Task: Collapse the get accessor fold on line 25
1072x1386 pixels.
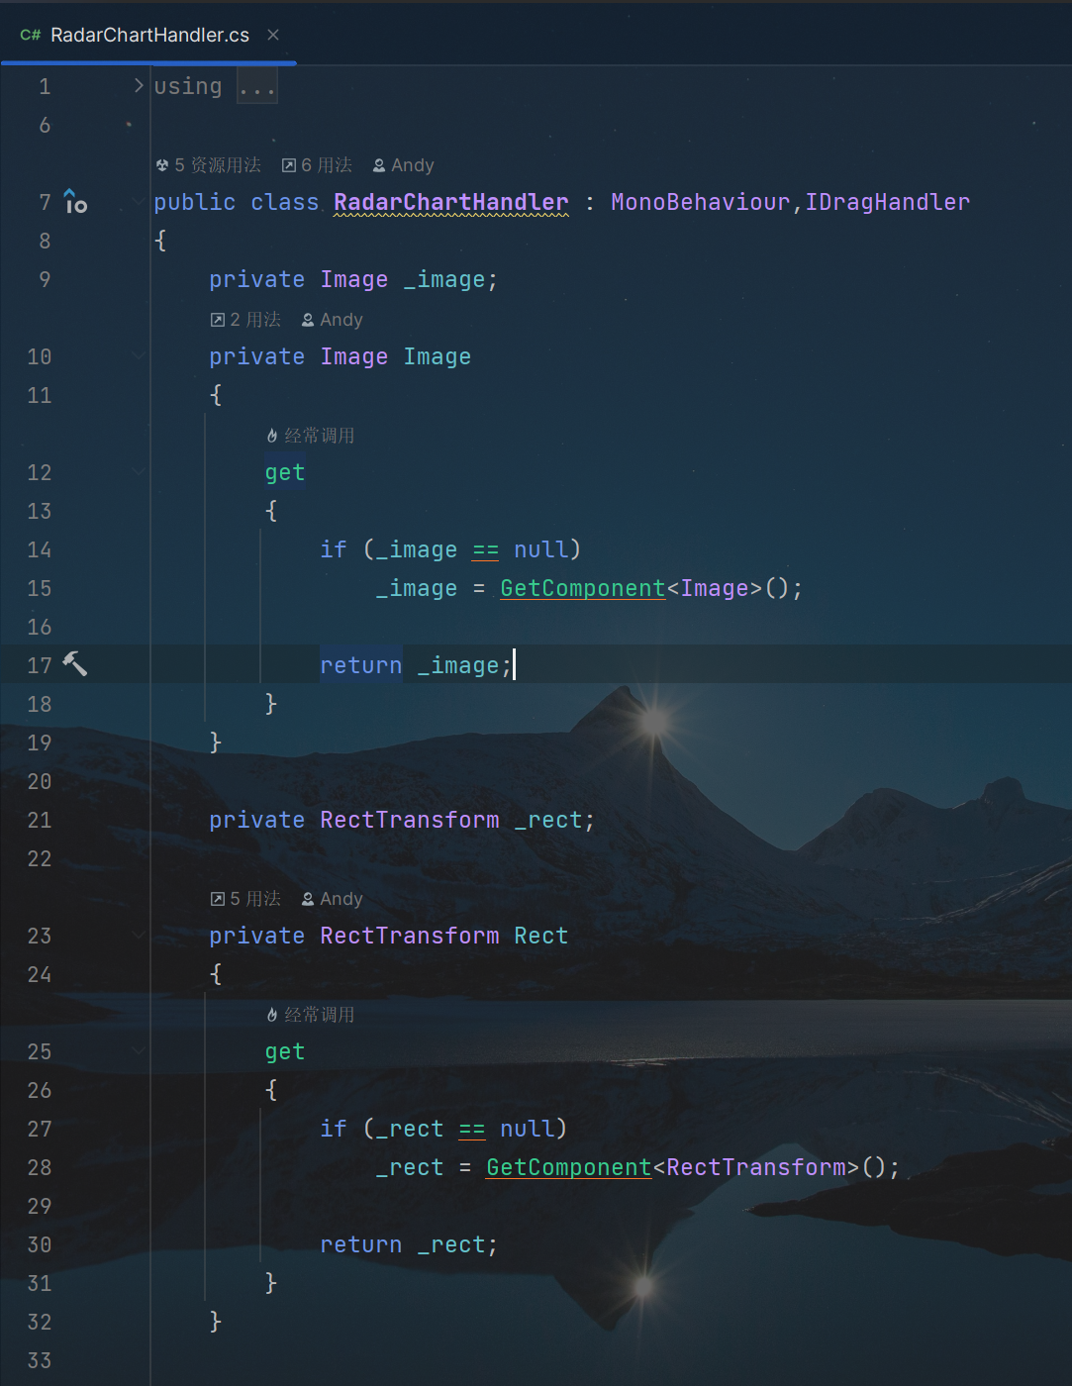Action: pyautogui.click(x=139, y=1051)
